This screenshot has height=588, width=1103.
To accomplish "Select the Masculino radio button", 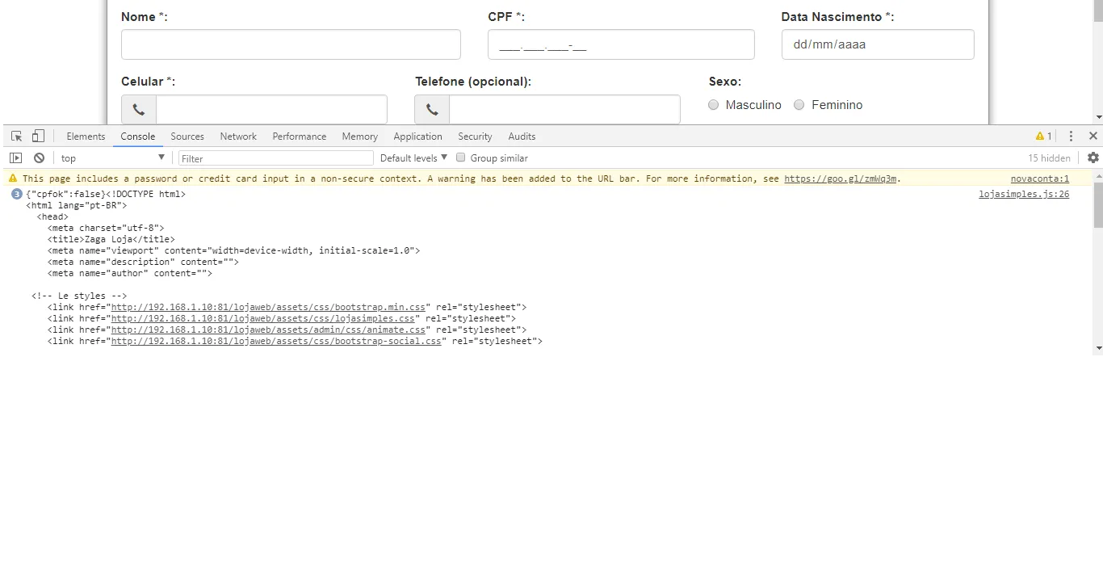I will click(714, 104).
